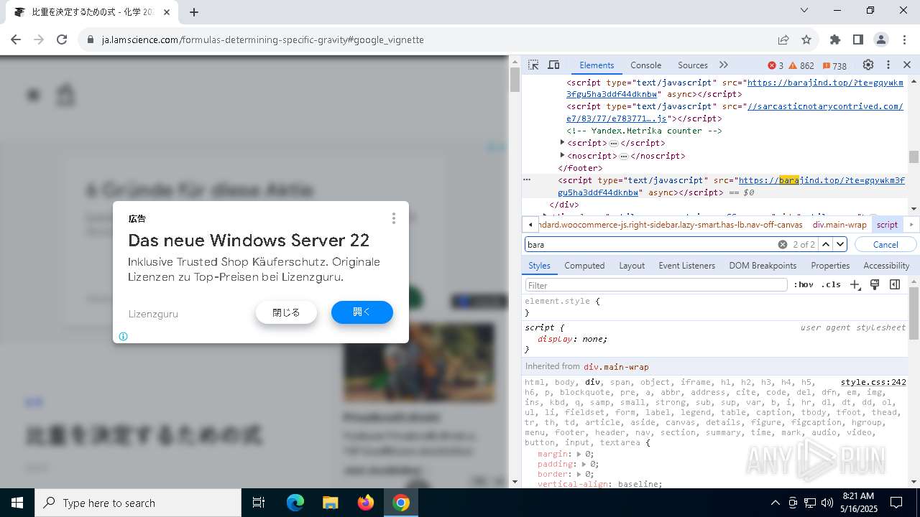Open the warnings count indicator
Viewport: 920px width, 517px height.
pyautogui.click(x=801, y=65)
